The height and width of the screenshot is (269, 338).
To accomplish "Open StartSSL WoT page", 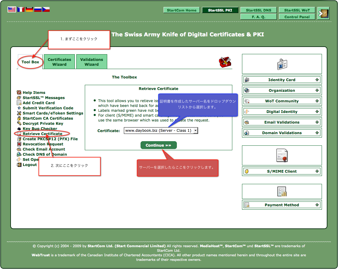I will pyautogui.click(x=297, y=10).
